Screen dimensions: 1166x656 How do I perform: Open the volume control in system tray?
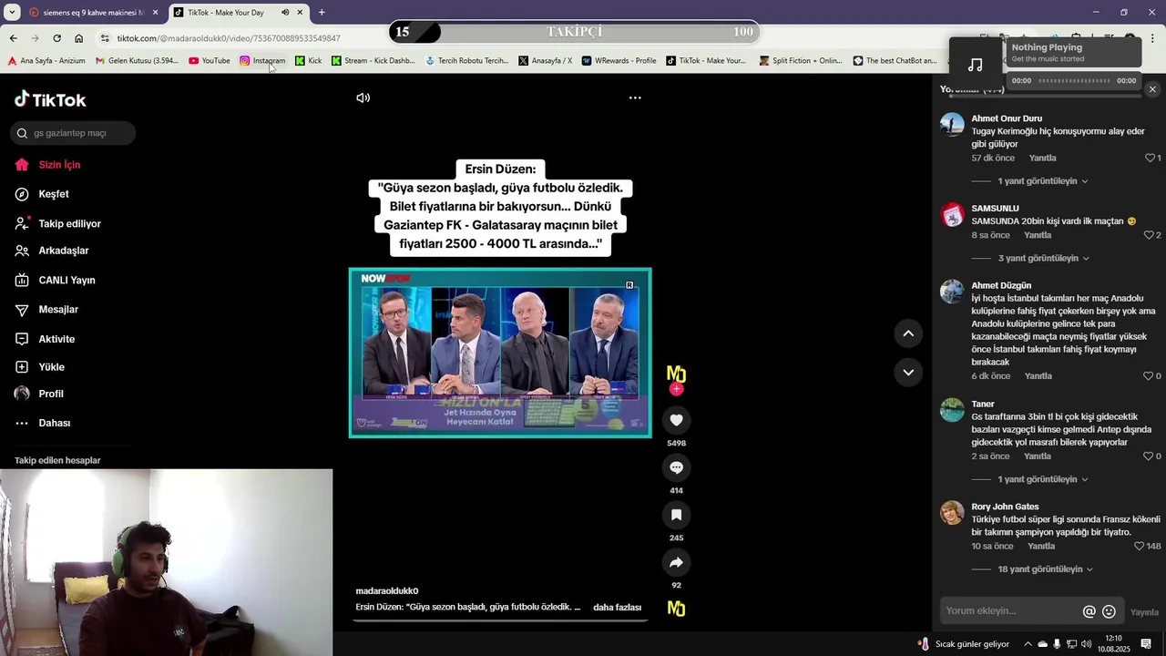click(1086, 644)
